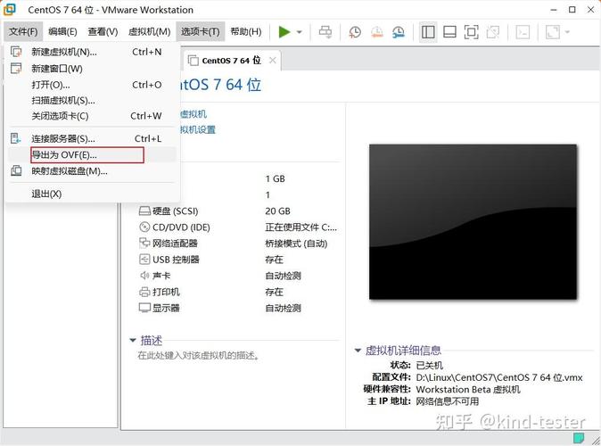Click the network adapter device icon
601x446 pixels.
[144, 244]
